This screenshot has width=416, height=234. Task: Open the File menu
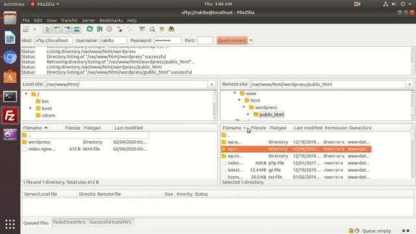(x=26, y=20)
